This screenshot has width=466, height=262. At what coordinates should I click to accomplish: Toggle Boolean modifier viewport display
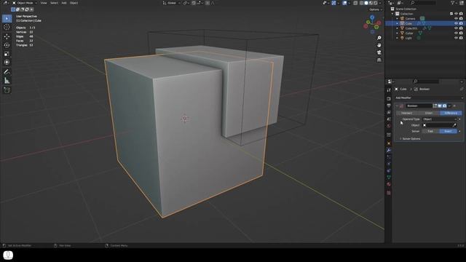[x=440, y=106]
